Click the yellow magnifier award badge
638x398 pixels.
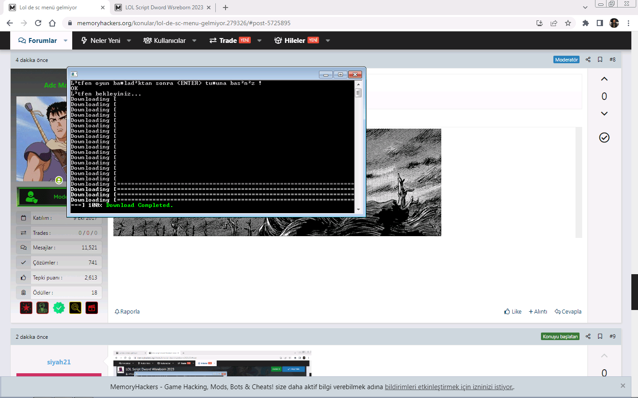point(75,308)
